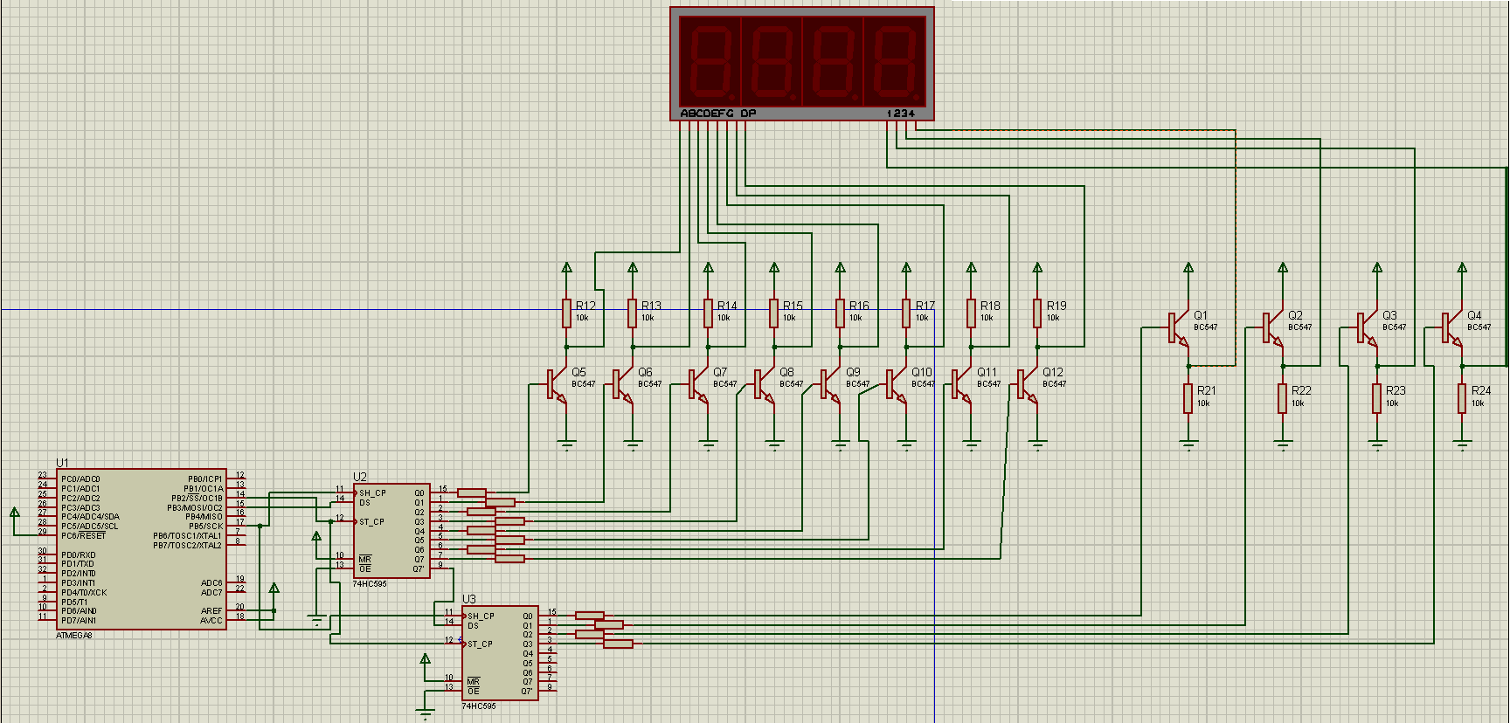
Task: Select transistor Q2 symbol
Action: 1273,328
